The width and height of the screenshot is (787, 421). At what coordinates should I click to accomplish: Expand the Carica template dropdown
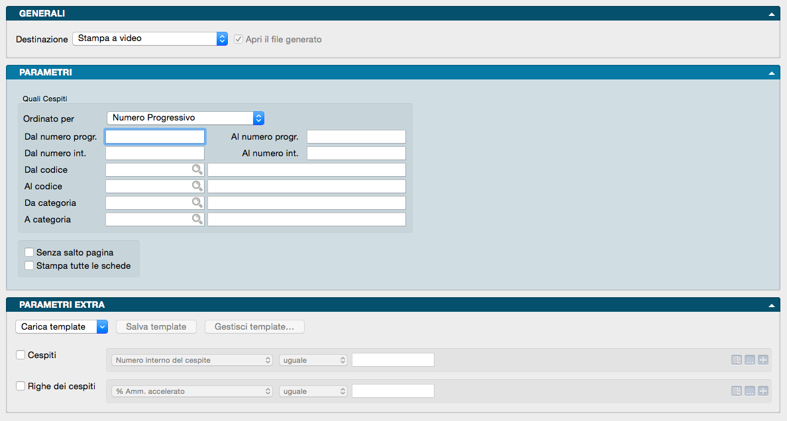coord(62,326)
